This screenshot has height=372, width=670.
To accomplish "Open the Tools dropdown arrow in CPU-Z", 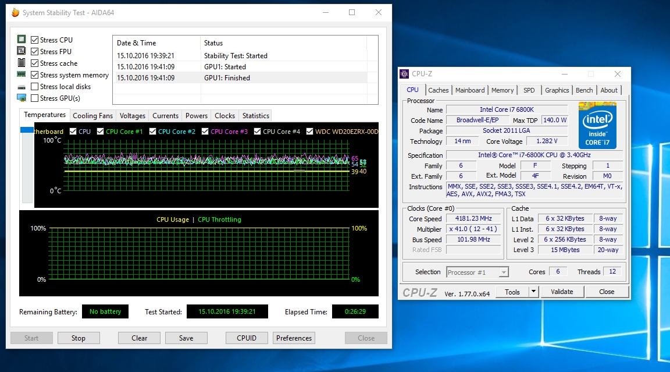I will [533, 292].
